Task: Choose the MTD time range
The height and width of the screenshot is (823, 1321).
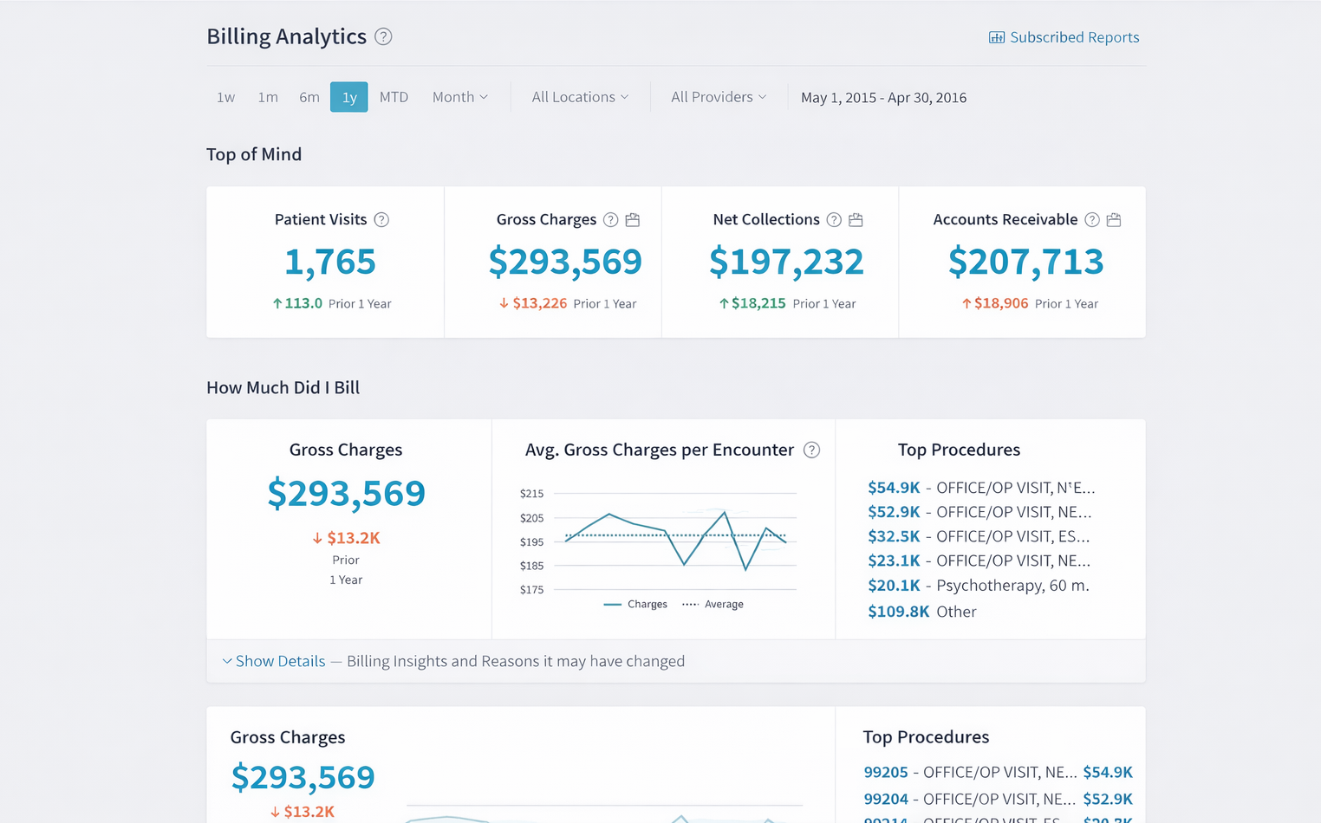Action: tap(394, 97)
